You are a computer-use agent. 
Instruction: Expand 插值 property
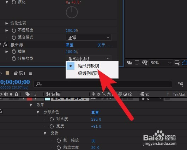(x=7, y=52)
